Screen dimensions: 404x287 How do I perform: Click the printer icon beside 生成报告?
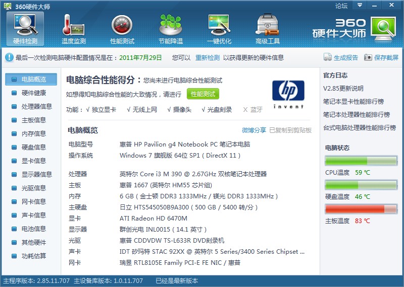pos(327,57)
